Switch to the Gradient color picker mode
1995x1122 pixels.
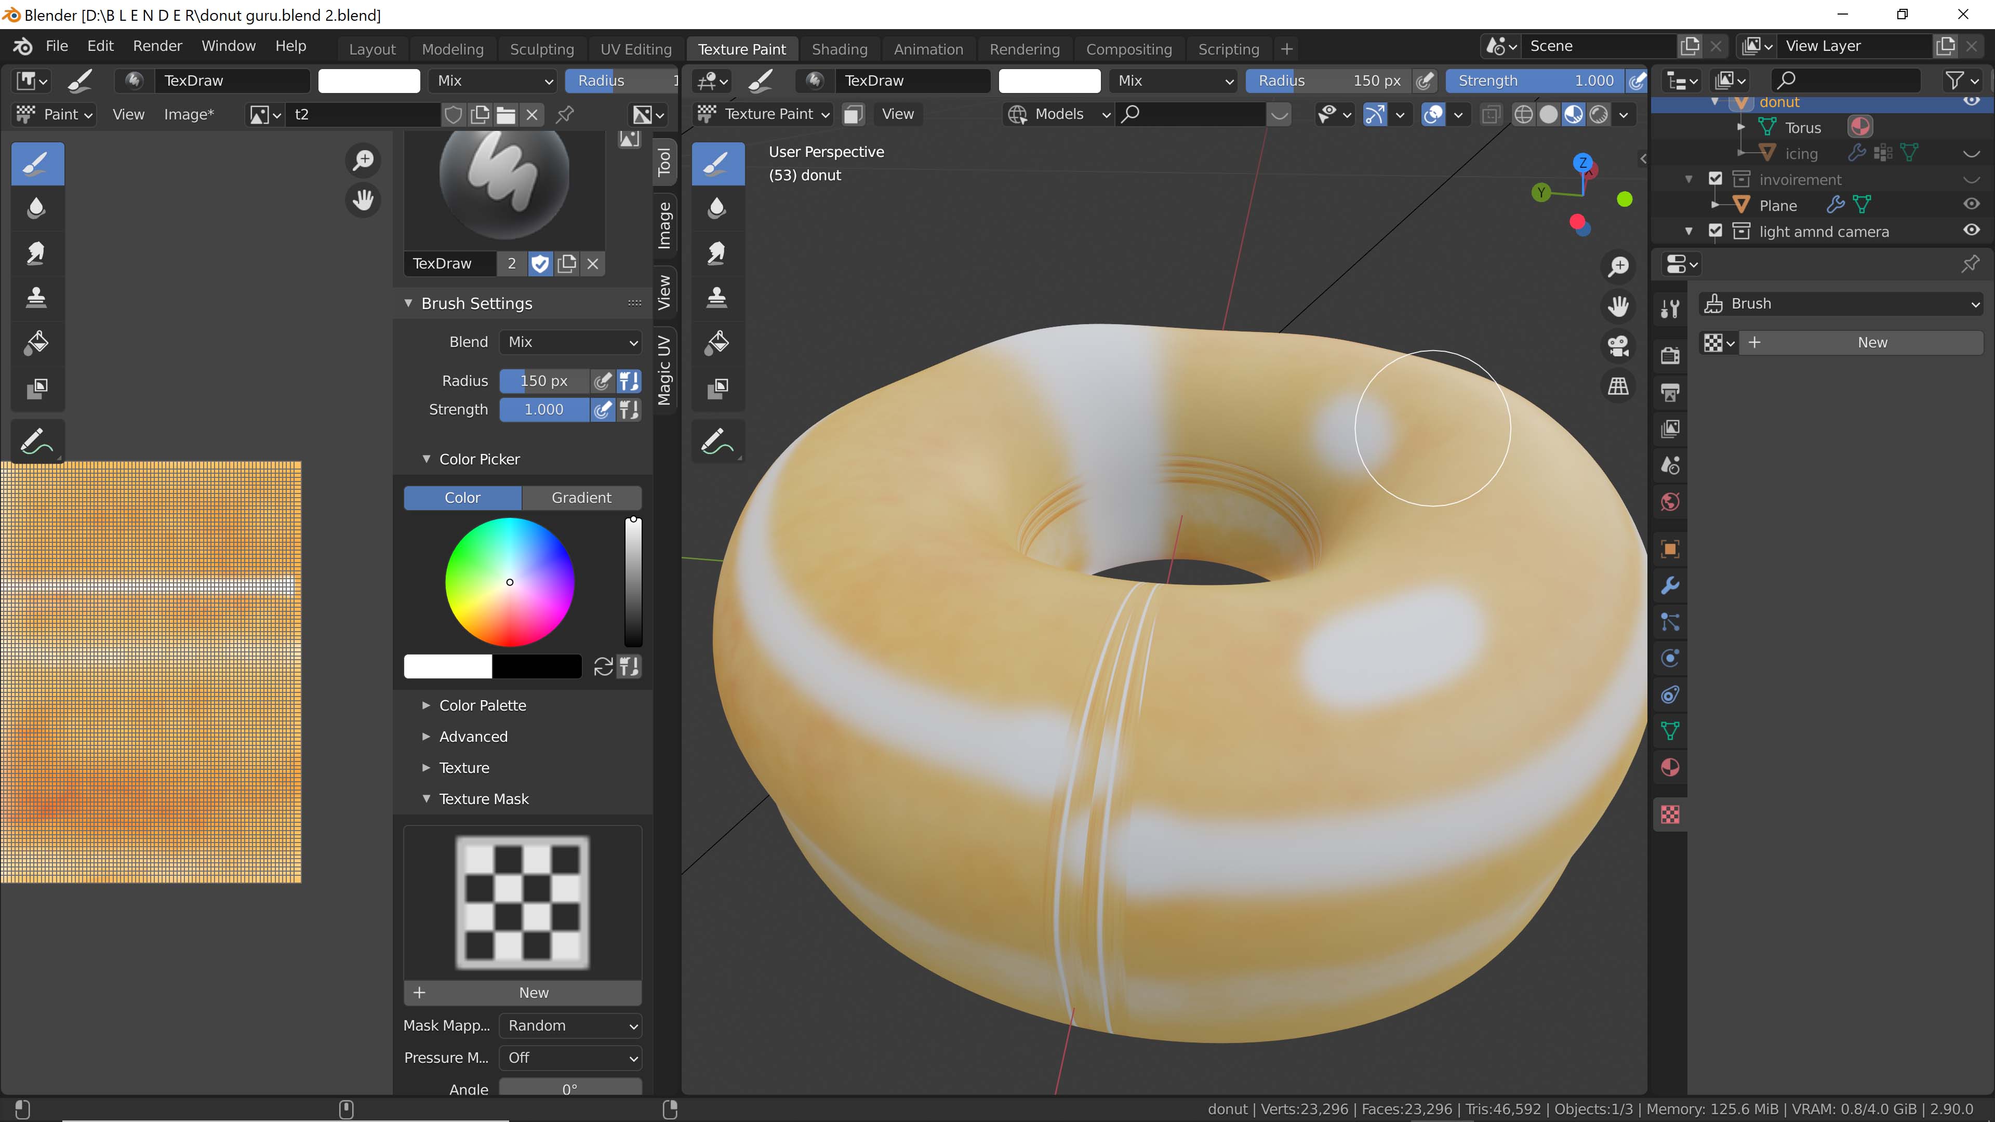pyautogui.click(x=582, y=498)
